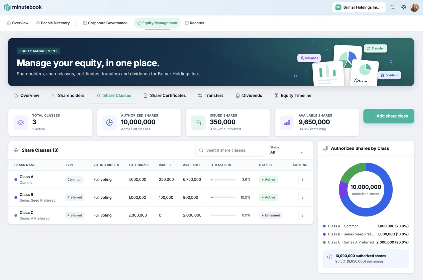Click the Dividend badge in banner
The image size is (423, 280).
(389, 75)
